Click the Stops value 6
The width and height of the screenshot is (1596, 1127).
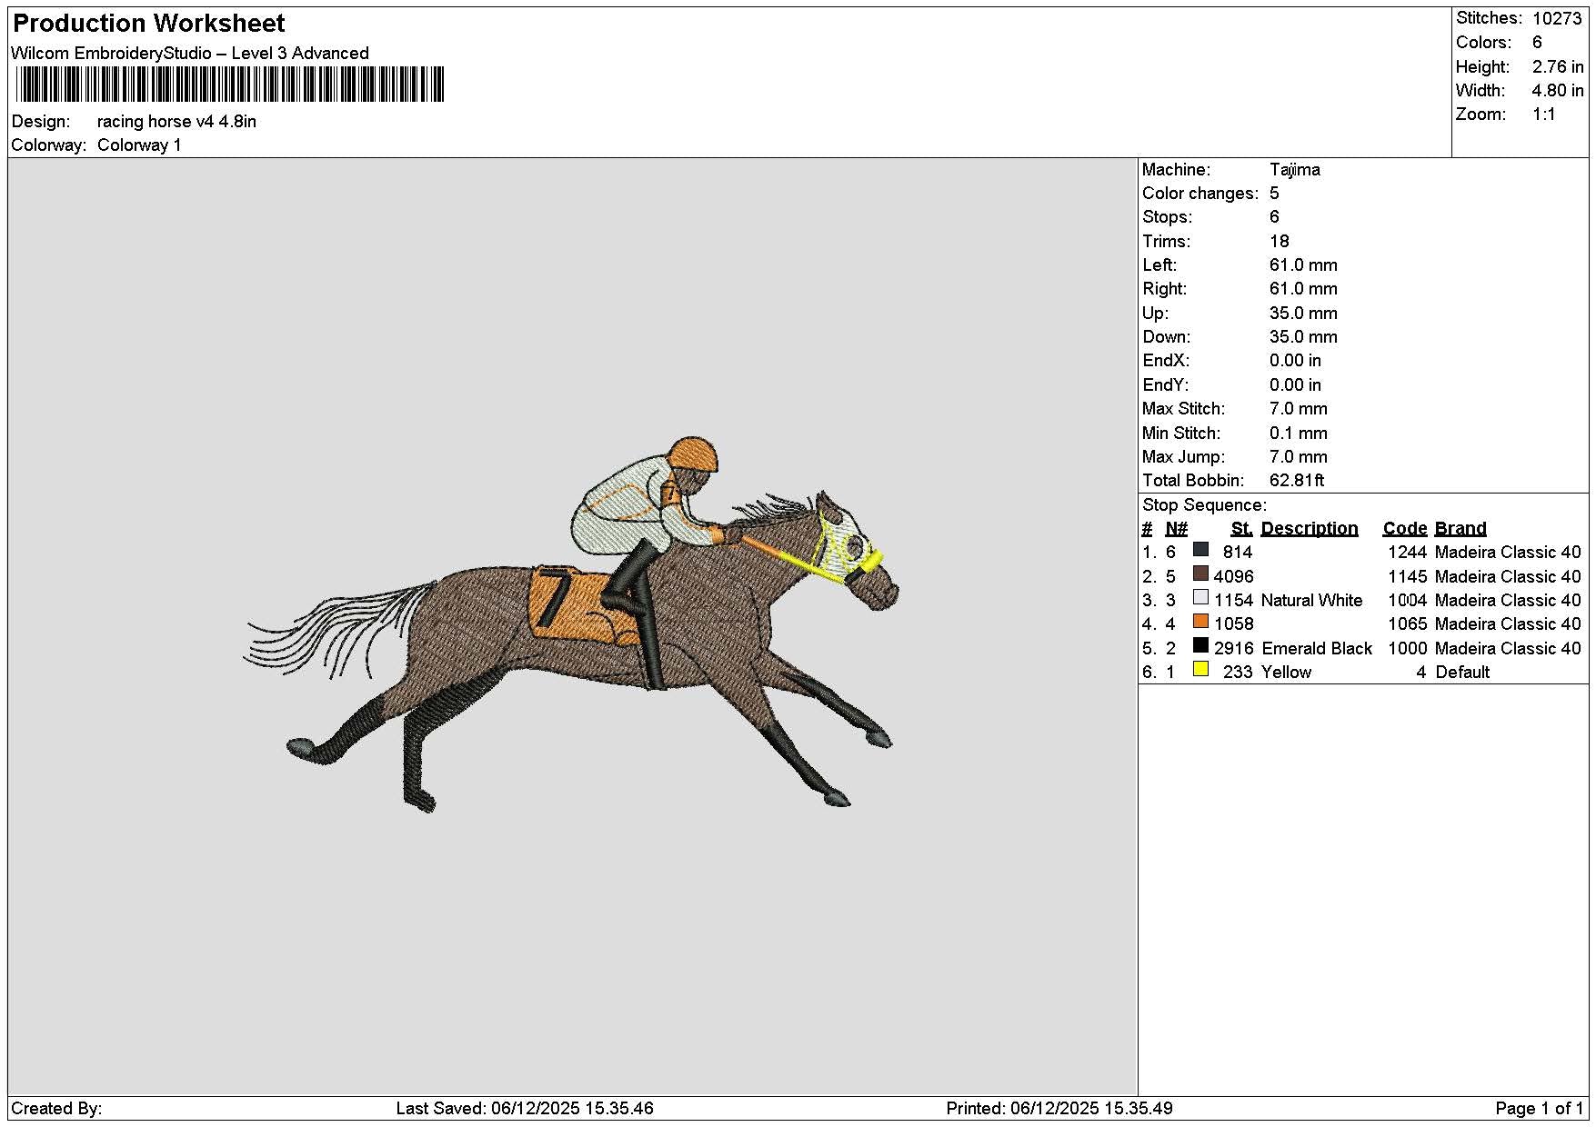coord(1274,216)
